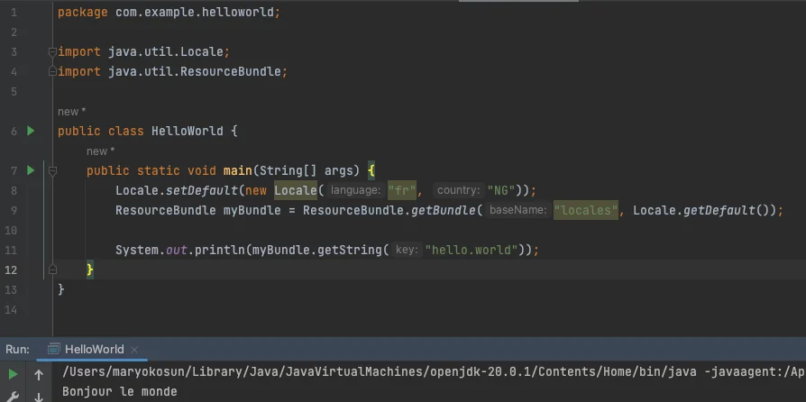This screenshot has height=402, width=806.
Task: Click the fold end marker on line 12
Action: pyautogui.click(x=53, y=270)
